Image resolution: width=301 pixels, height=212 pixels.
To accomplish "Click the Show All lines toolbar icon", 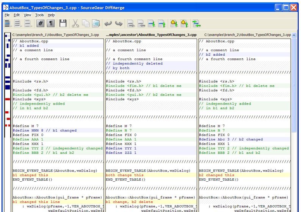I will point(8,23).
